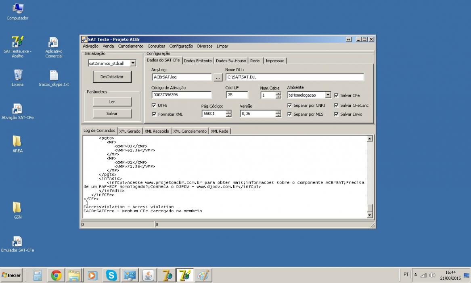Switch to the Delphi 7 globe taskbar item
The image size is (471, 283).
tap(167, 275)
